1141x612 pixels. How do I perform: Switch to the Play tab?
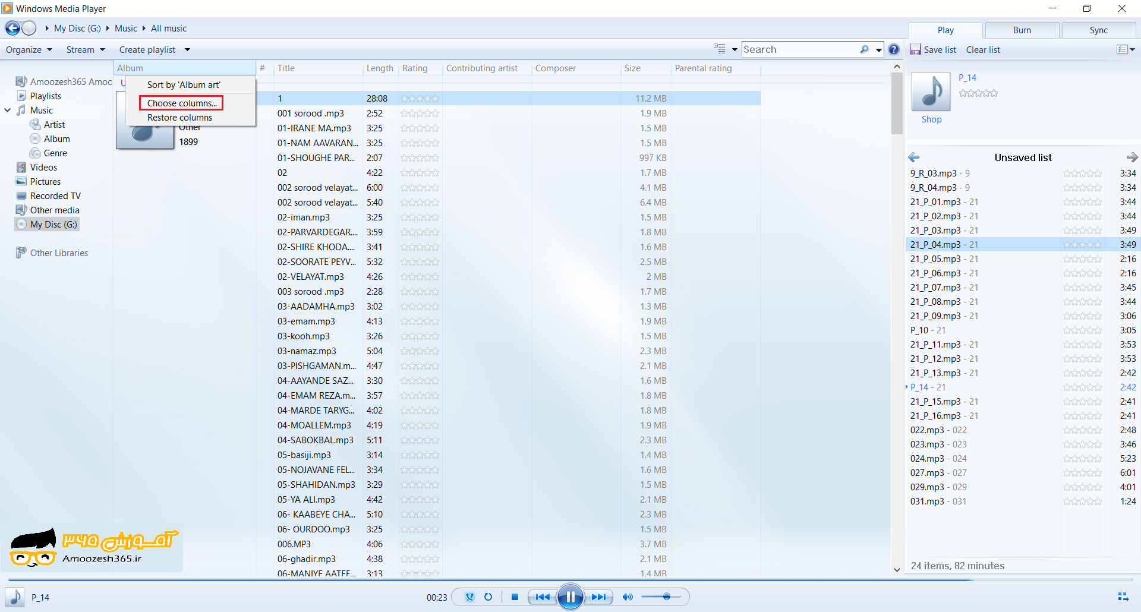pyautogui.click(x=945, y=30)
